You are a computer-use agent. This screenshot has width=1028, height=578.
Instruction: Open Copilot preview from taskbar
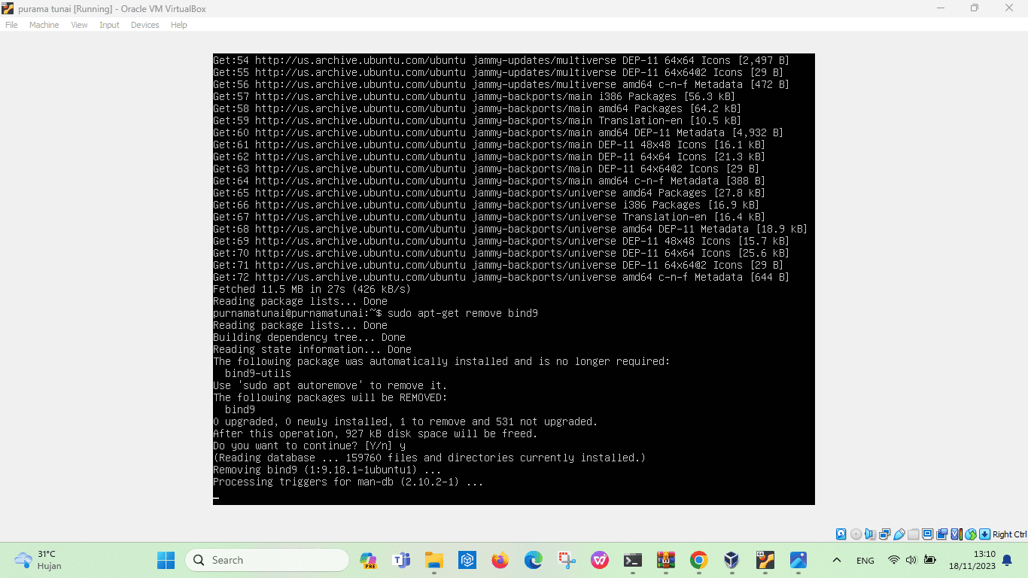368,560
